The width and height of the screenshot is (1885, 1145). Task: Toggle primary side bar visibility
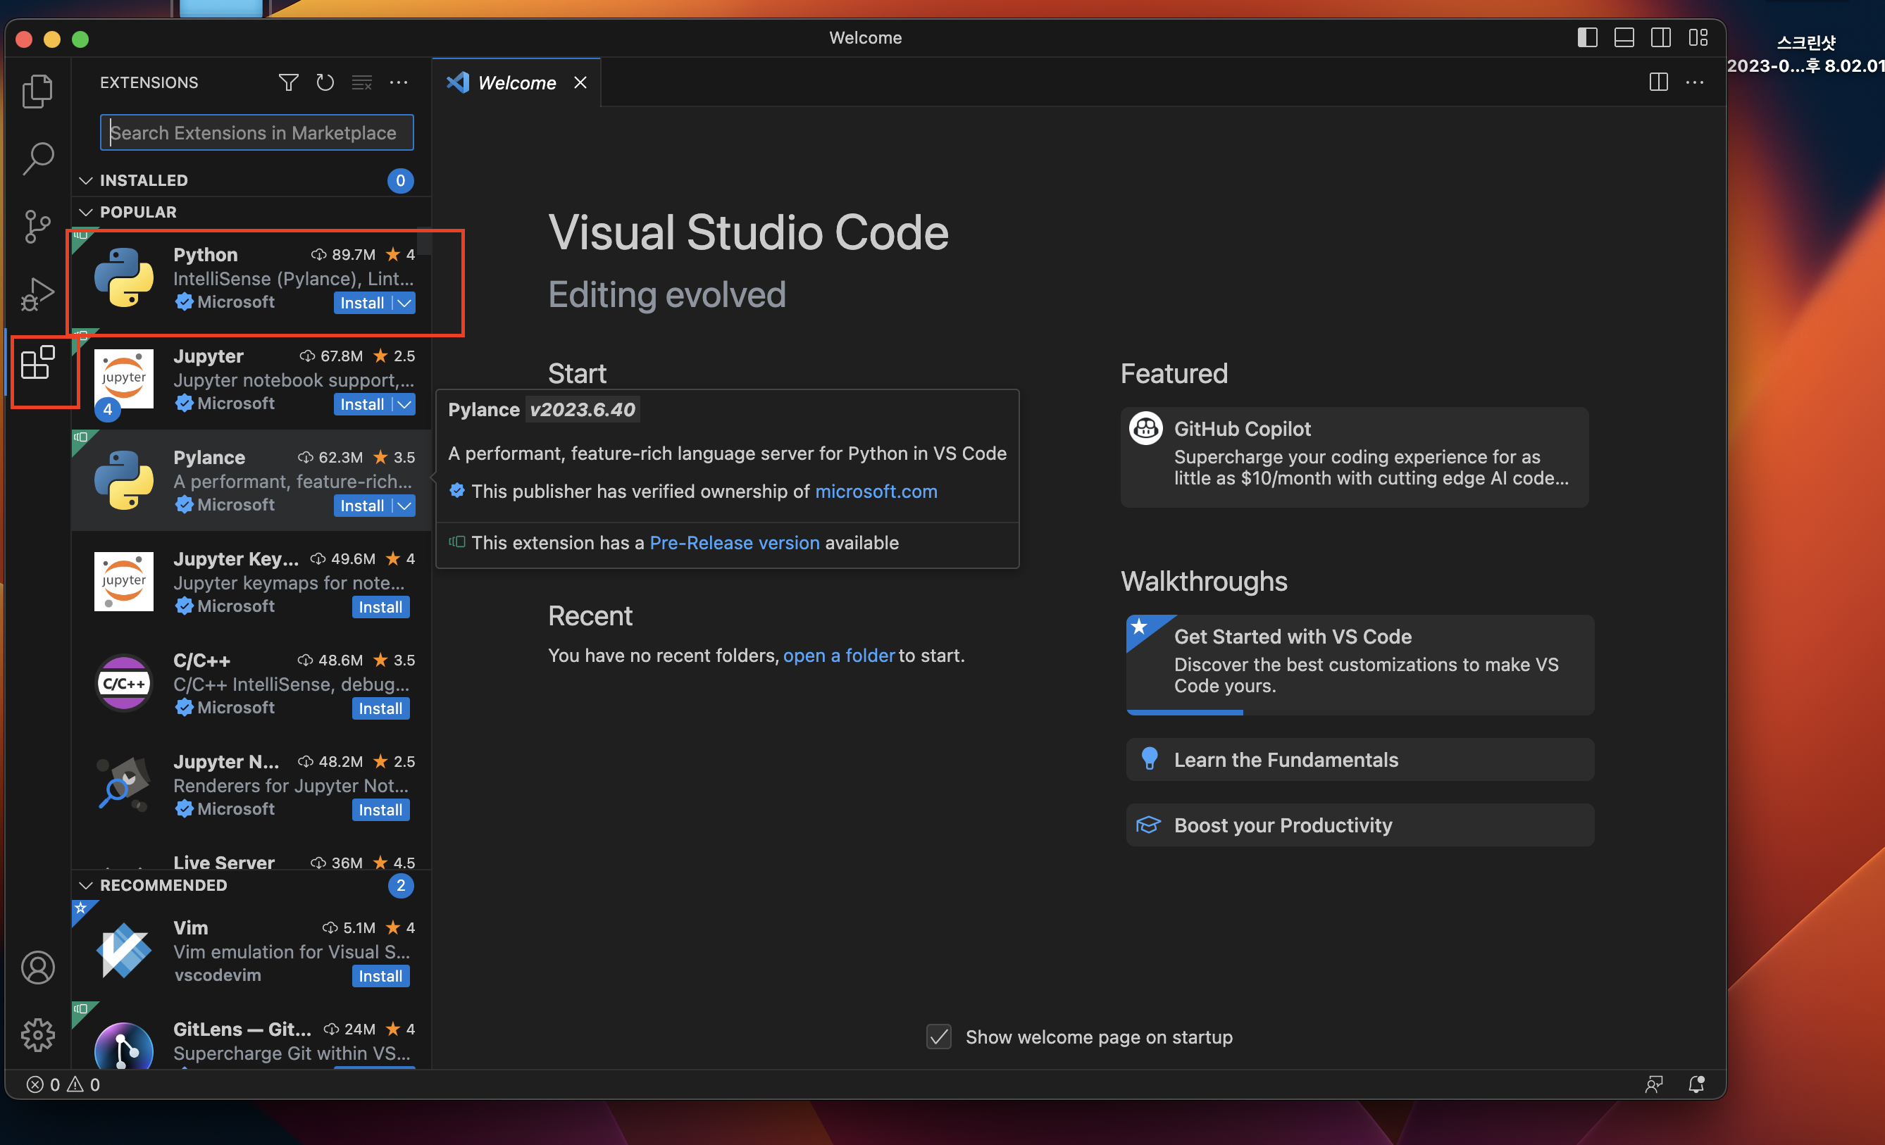[x=1588, y=37]
